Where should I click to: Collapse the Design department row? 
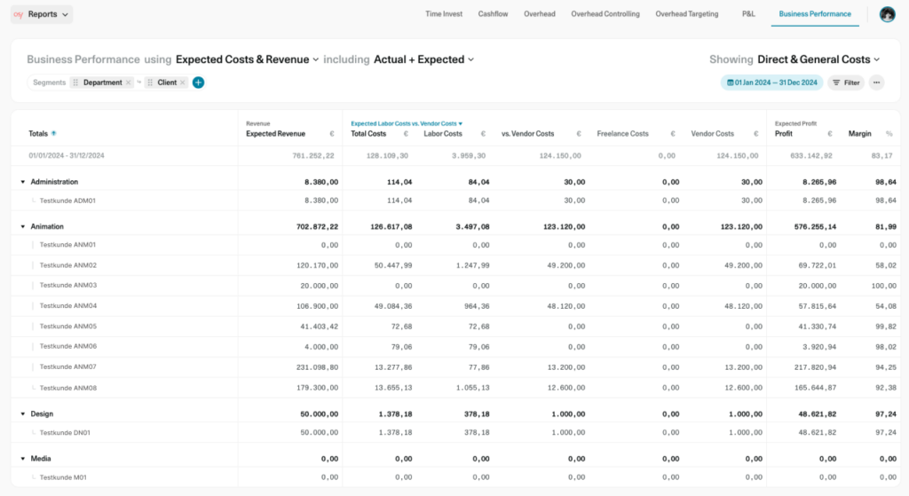point(23,413)
